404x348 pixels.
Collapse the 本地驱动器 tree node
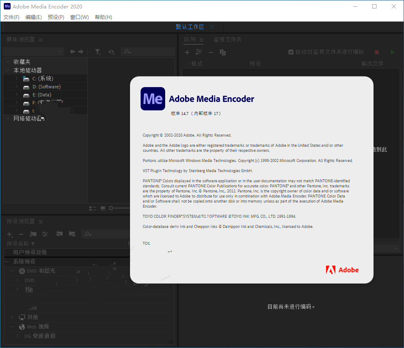click(x=8, y=70)
